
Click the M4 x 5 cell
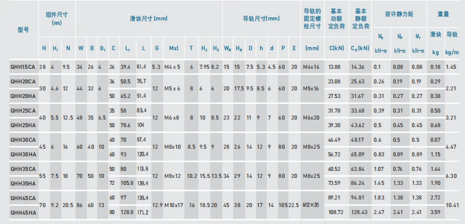tap(173, 67)
